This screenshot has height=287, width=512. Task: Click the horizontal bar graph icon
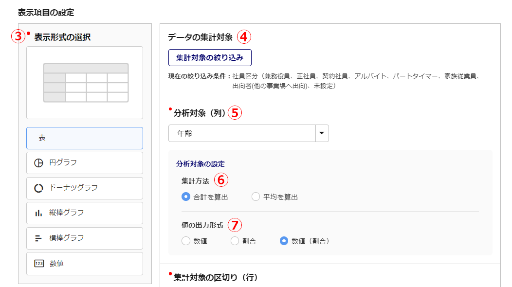pos(38,238)
